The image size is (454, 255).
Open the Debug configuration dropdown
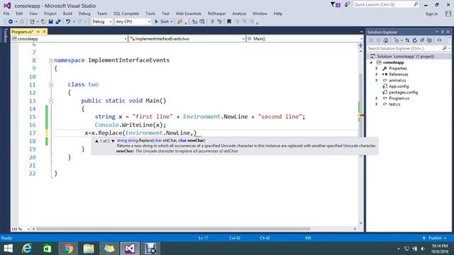102,22
